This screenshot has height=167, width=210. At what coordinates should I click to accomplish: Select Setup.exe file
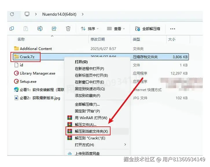[x=28, y=81]
